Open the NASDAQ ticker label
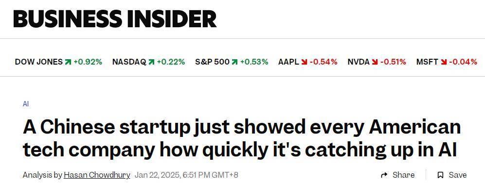Image resolution: width=485 pixels, height=185 pixels. (129, 62)
